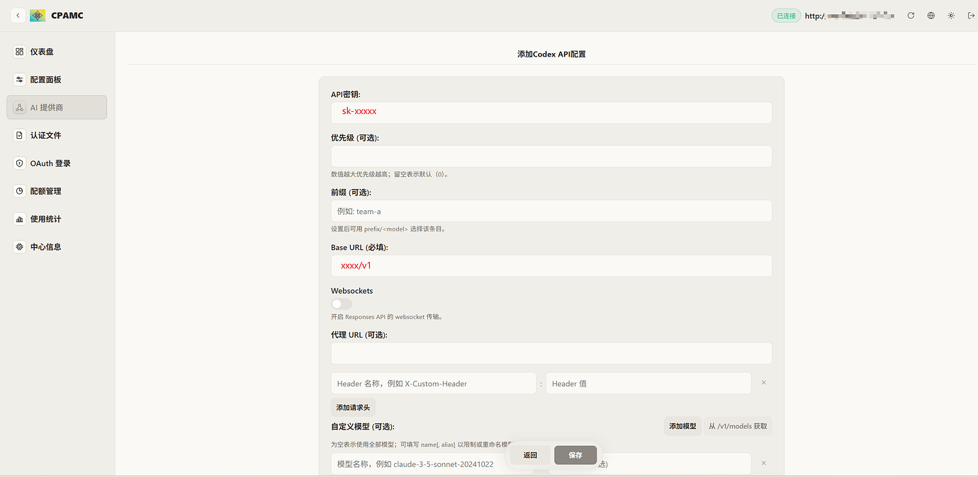Viewport: 978px width, 477px height.
Task: Click the 添加请求头 button
Action: coord(353,408)
